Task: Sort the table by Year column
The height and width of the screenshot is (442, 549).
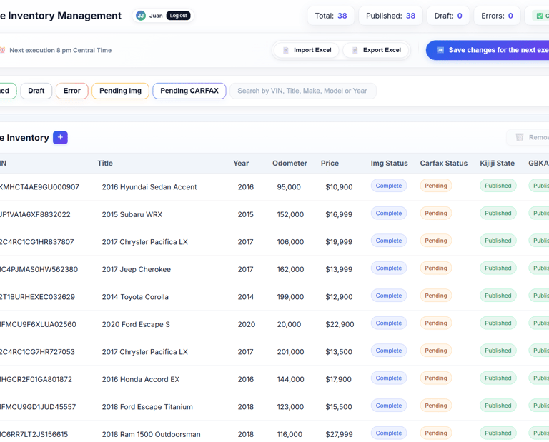Action: 241,164
